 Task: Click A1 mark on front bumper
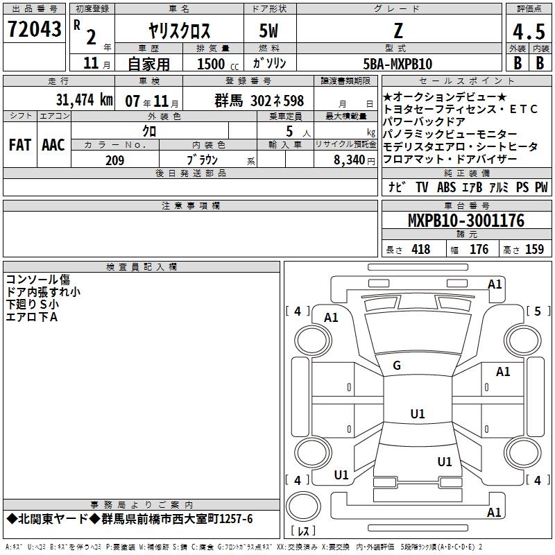[495, 284]
